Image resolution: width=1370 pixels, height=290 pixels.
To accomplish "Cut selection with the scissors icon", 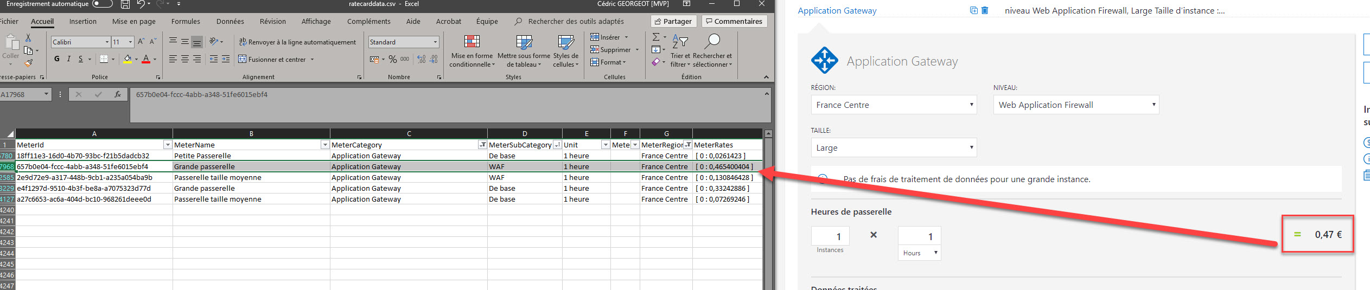I will click(x=28, y=38).
